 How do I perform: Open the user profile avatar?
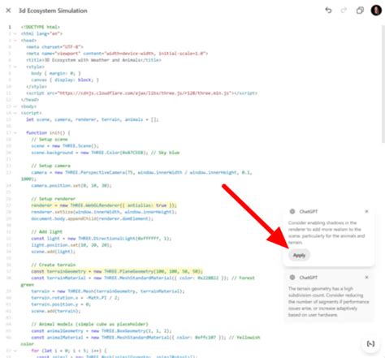(376, 11)
